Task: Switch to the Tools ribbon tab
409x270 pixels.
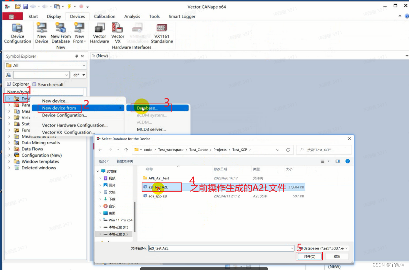Action: (x=154, y=17)
